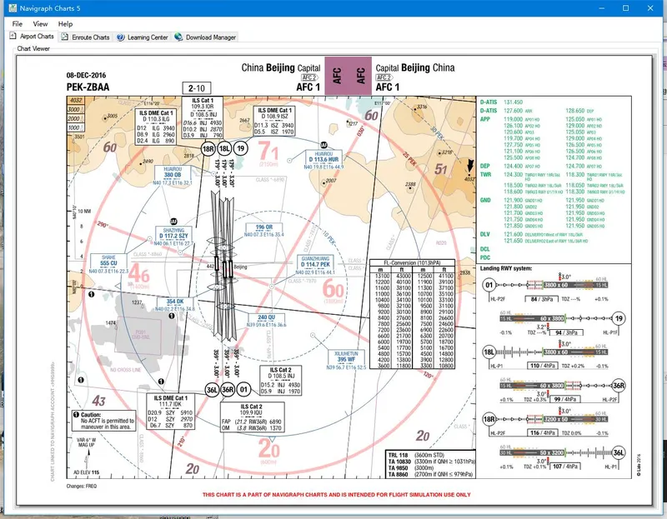Click the 18L runway circle on the map
Screen dimensions: 667x519
coord(224,148)
